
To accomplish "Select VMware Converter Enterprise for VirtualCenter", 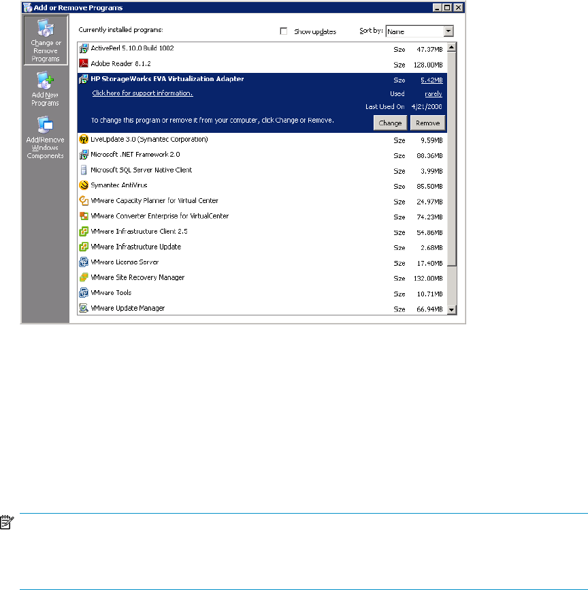I will pos(262,217).
